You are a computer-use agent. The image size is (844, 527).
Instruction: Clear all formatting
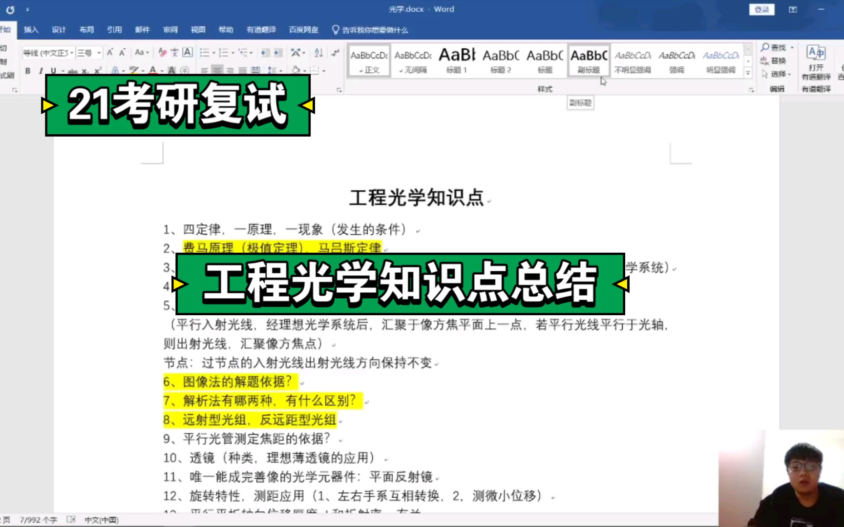pyautogui.click(x=163, y=53)
